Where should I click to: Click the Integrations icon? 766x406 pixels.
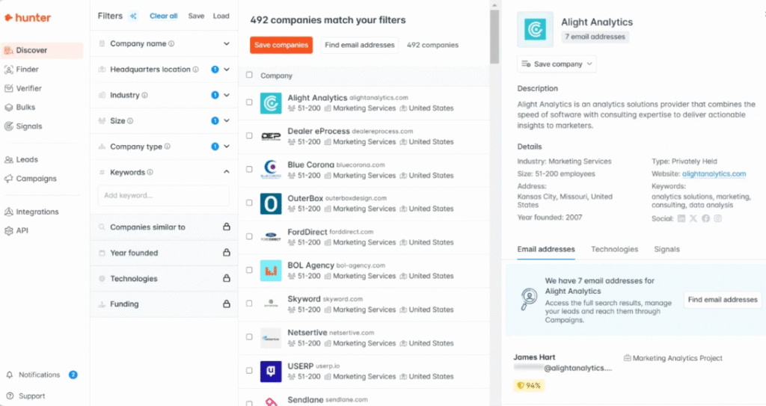(9, 212)
